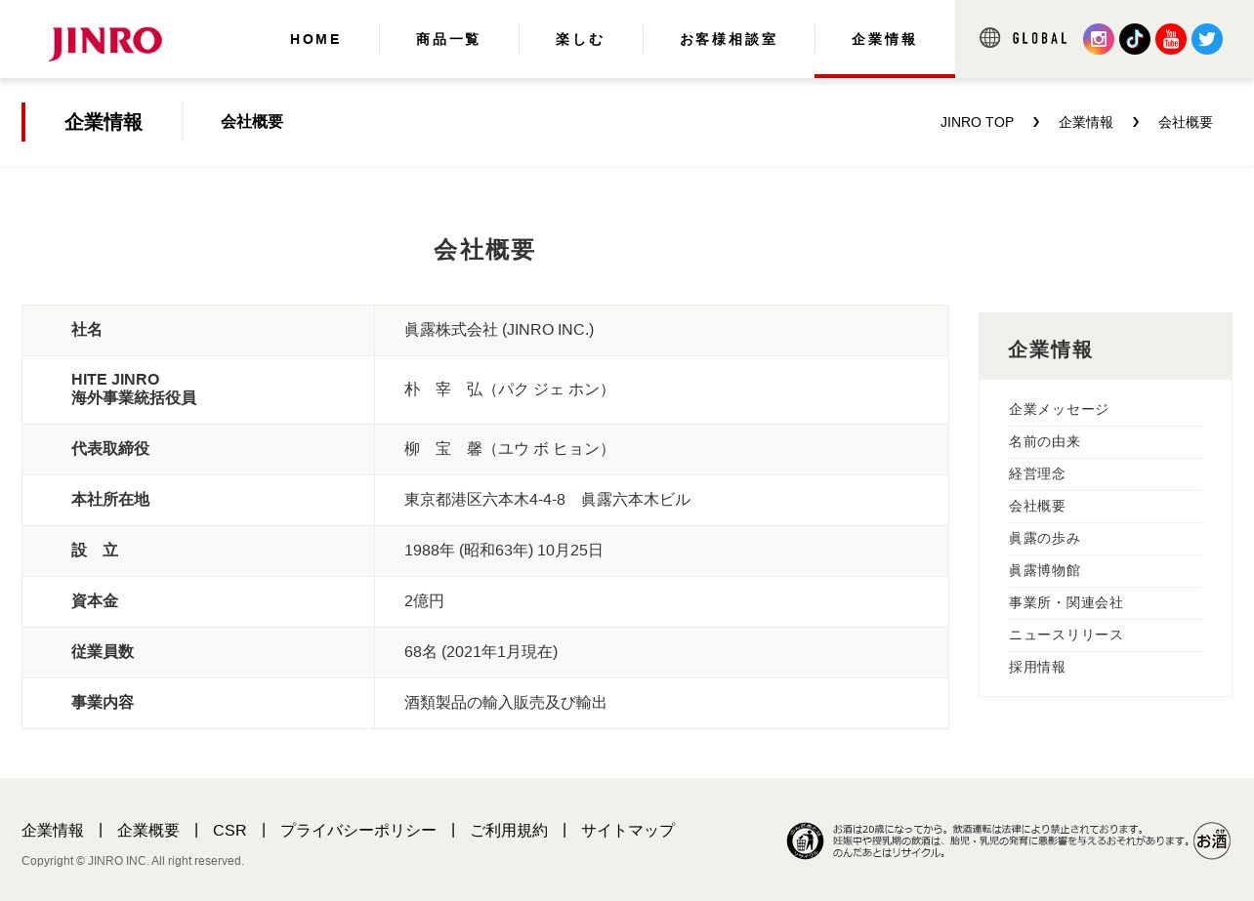
Task: Click the footer CSR link
Action: coord(230,831)
